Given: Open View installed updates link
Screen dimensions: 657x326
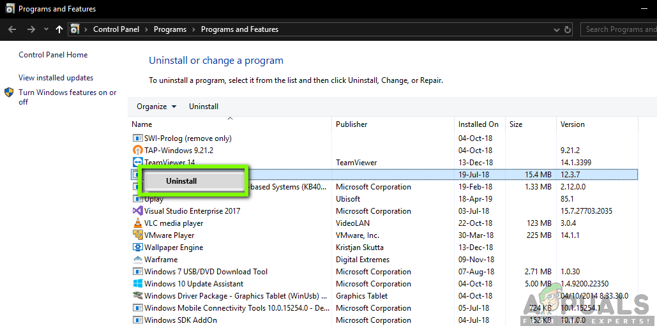Looking at the screenshot, I should pos(56,78).
